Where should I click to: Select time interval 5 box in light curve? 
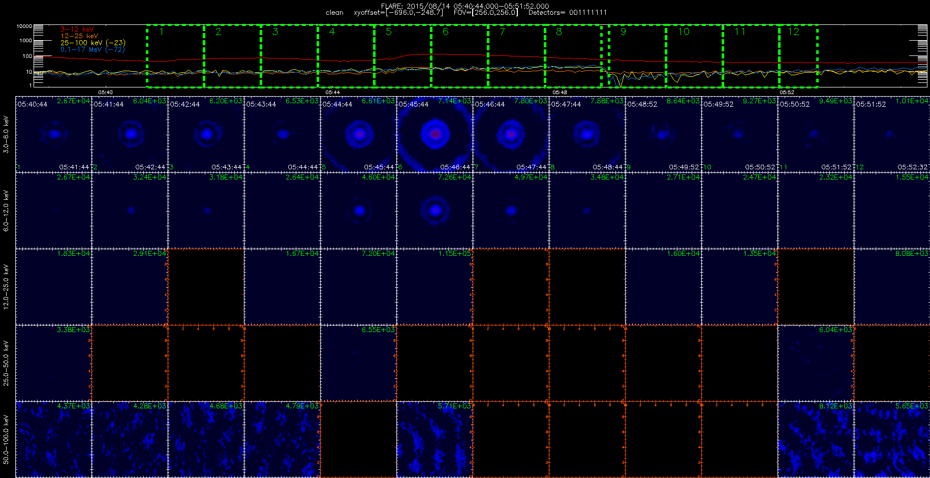(x=403, y=56)
